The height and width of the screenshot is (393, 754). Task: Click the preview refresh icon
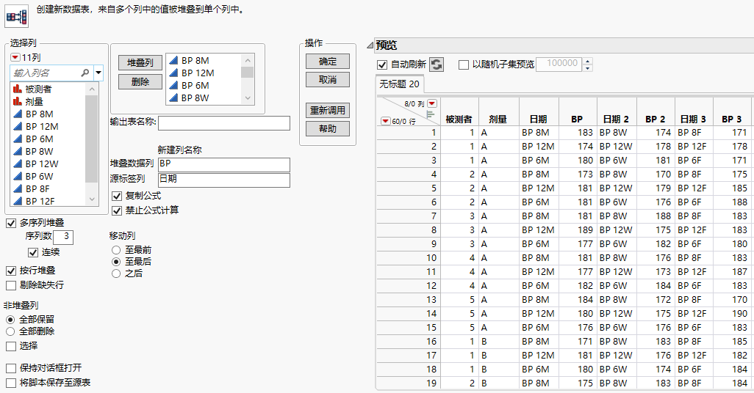437,65
